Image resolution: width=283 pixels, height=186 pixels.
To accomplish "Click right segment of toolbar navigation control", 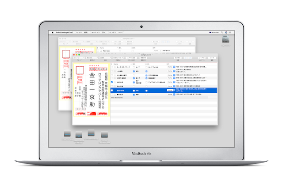I will 190,58.
